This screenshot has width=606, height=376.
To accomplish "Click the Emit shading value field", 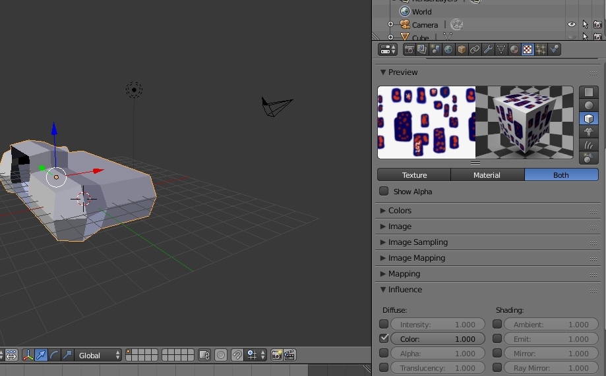I will pyautogui.click(x=551, y=339).
